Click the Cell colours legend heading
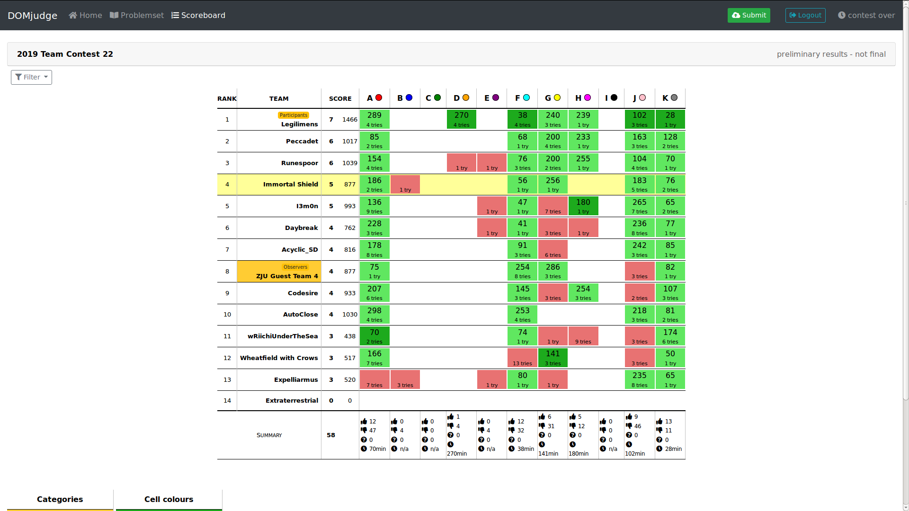Image resolution: width=909 pixels, height=511 pixels. pos(169,499)
